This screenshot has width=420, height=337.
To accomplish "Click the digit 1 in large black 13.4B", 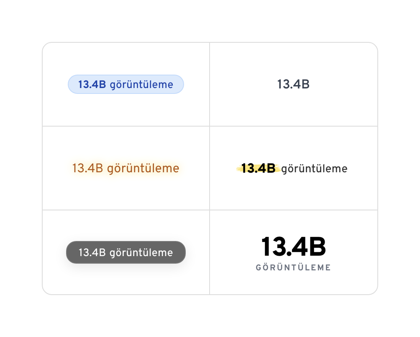I will pyautogui.click(x=266, y=247).
